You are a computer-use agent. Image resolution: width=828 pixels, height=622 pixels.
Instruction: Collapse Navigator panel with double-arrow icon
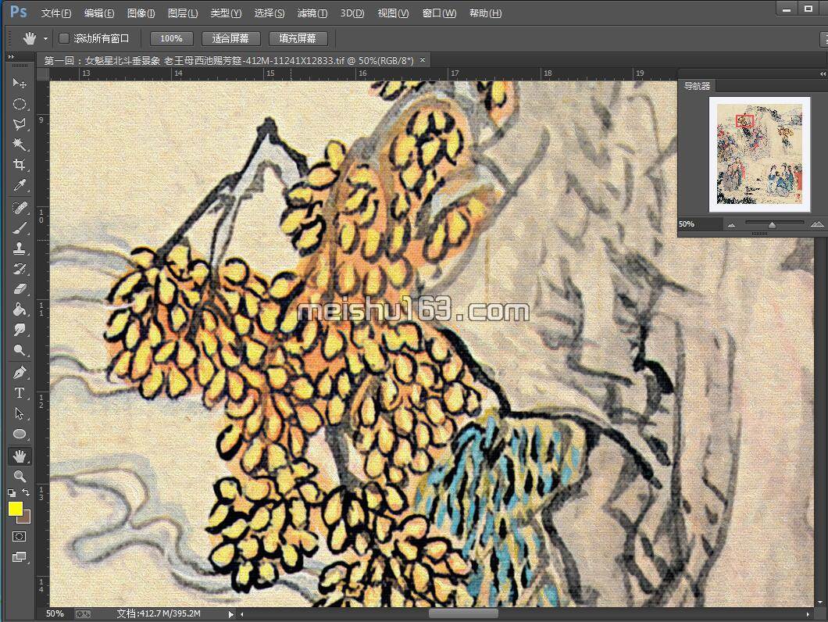(x=823, y=74)
